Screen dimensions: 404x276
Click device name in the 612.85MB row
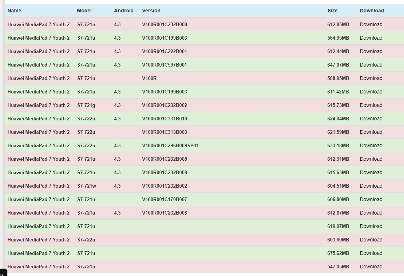(x=38, y=24)
